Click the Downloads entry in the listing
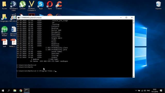The width and height of the screenshot is (165, 93). click(56, 34)
